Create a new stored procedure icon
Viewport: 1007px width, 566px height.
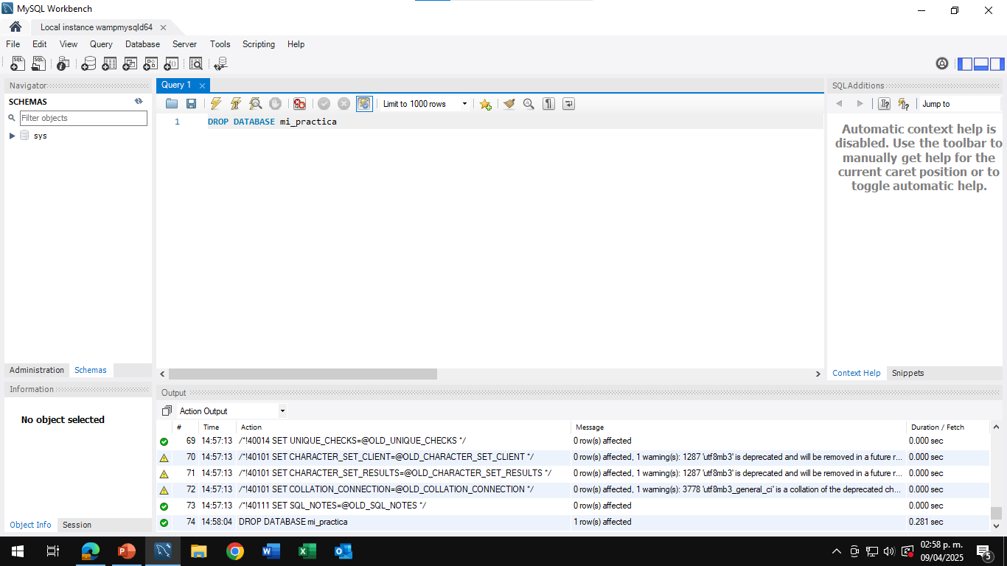pos(150,64)
